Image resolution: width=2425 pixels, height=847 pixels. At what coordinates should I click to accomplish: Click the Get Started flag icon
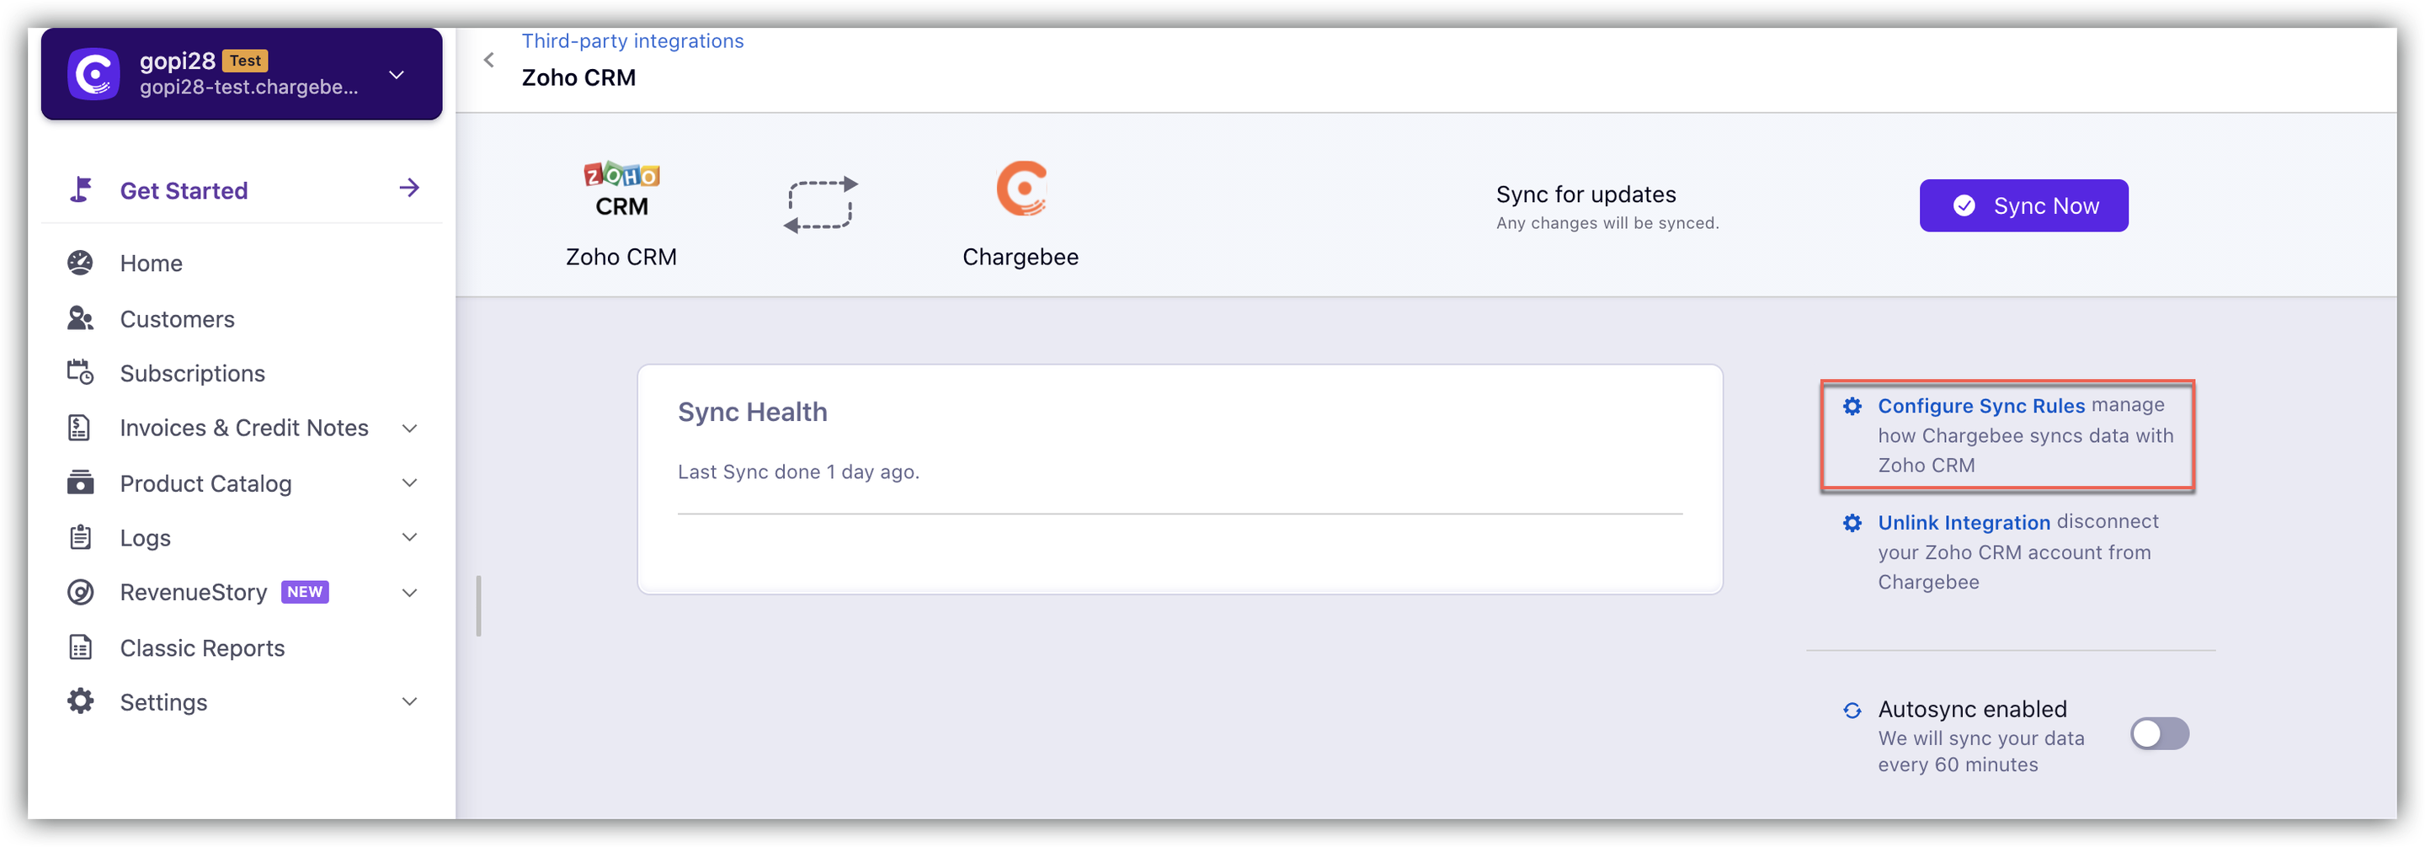click(81, 190)
